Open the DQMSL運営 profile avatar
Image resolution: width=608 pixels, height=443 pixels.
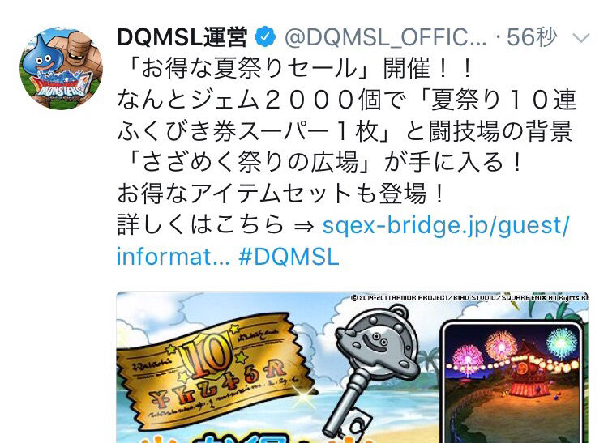click(62, 69)
